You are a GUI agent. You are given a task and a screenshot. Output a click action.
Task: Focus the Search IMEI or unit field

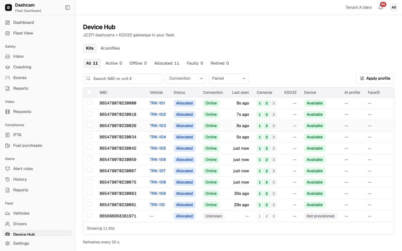tap(123, 78)
